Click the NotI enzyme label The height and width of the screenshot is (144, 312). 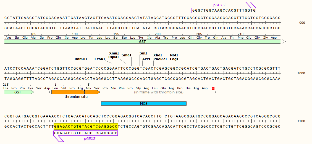174,55
